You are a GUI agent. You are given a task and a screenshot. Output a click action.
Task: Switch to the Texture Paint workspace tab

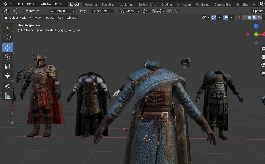click(x=147, y=5)
